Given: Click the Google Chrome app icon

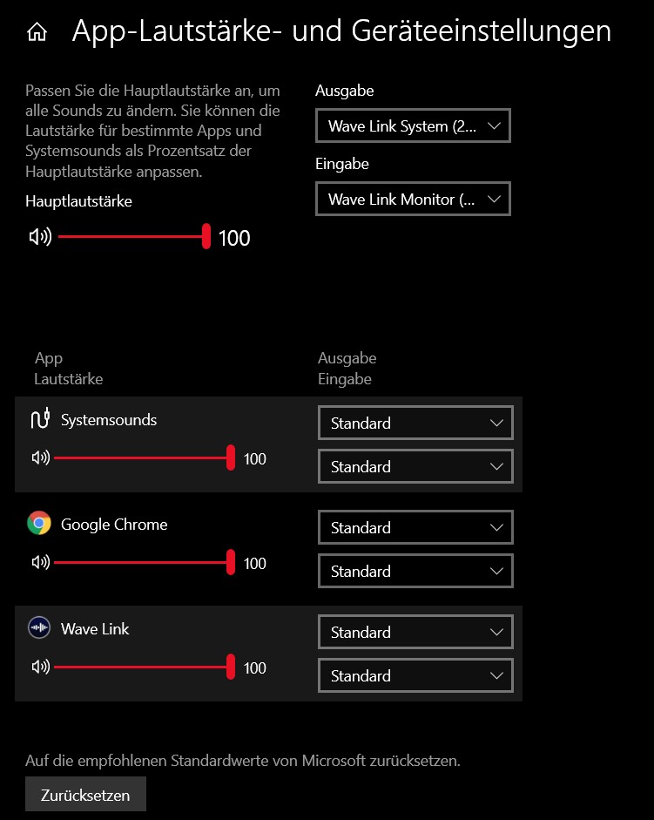Looking at the screenshot, I should (38, 524).
